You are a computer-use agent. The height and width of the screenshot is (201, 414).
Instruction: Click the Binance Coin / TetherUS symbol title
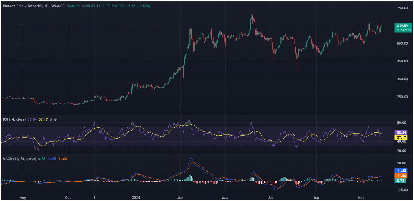[22, 6]
